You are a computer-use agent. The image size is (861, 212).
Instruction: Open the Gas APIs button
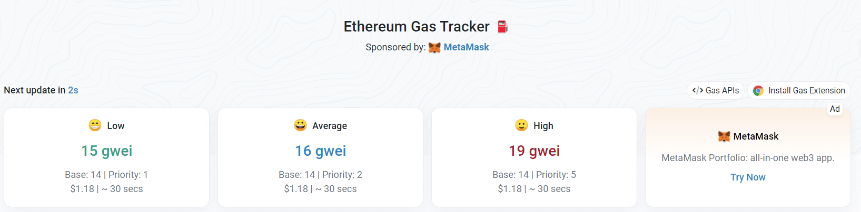tap(716, 90)
